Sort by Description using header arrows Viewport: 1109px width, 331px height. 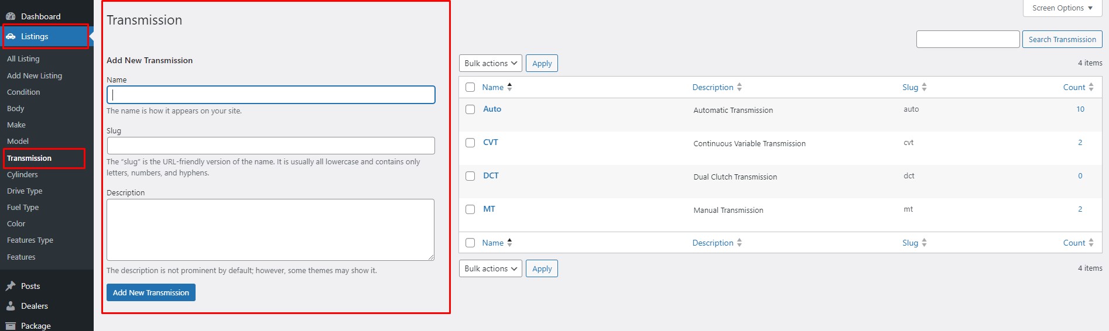click(x=740, y=87)
